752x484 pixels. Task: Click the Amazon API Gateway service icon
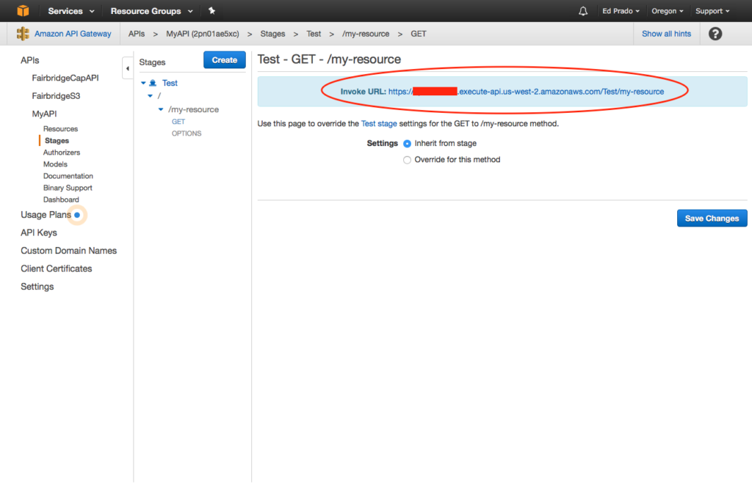[x=23, y=34]
